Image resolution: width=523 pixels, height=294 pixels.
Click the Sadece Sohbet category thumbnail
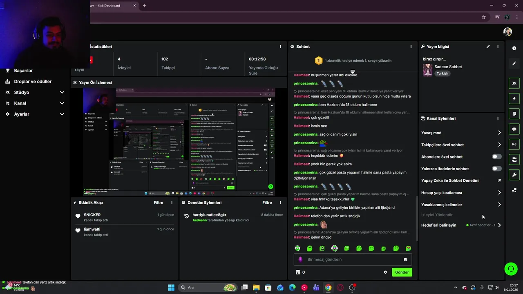click(427, 70)
